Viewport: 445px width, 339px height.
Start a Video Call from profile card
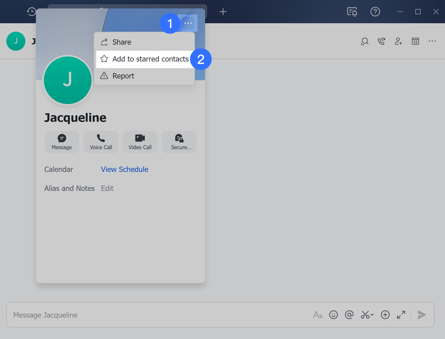pyautogui.click(x=140, y=142)
